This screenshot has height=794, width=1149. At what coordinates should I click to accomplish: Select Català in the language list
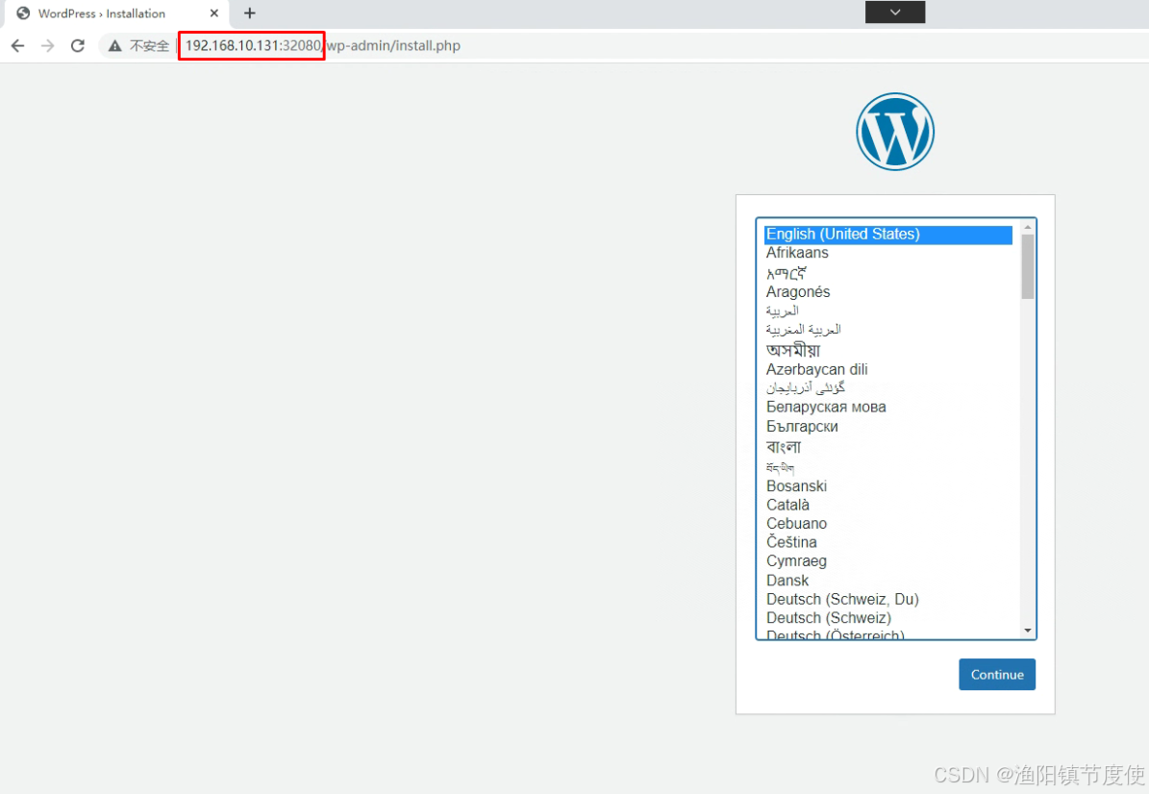888,505
